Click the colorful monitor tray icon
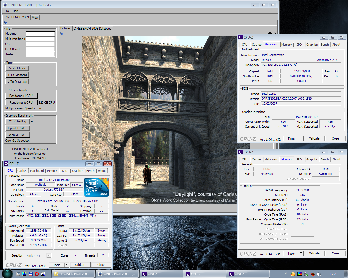The width and height of the screenshot is (348, 278). (x=299, y=274)
